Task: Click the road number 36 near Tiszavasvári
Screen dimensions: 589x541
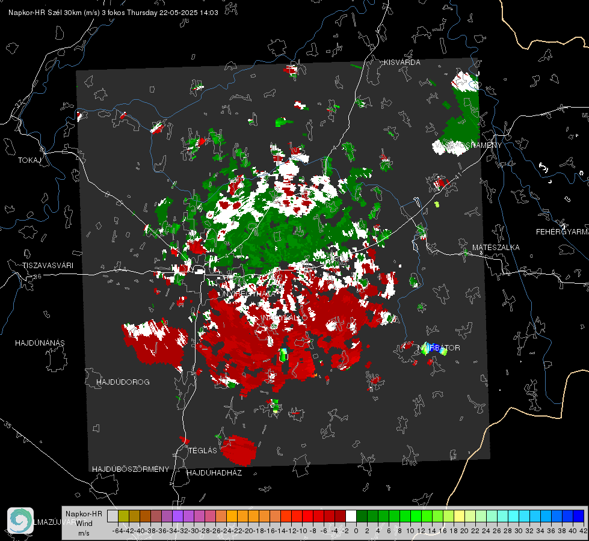Action: click(x=37, y=277)
